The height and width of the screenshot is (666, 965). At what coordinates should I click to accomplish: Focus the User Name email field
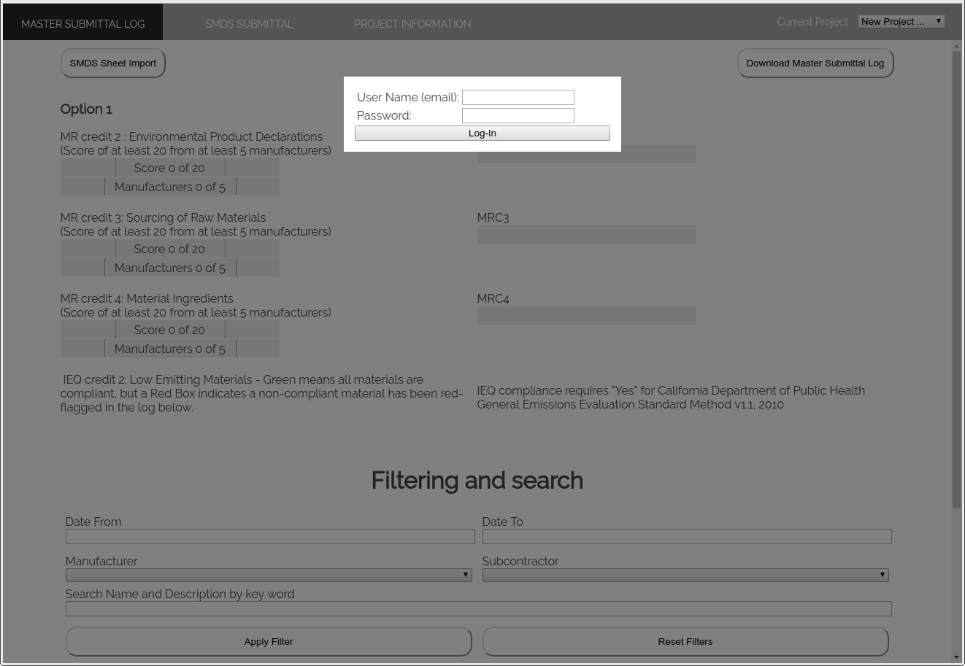pos(518,98)
